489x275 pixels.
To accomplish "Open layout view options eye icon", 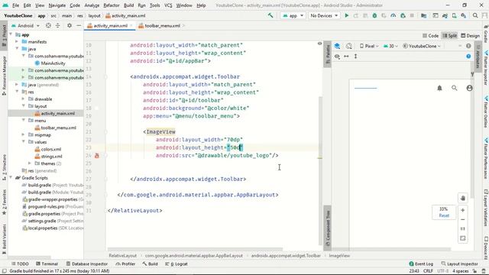I will pyautogui.click(x=337, y=57).
